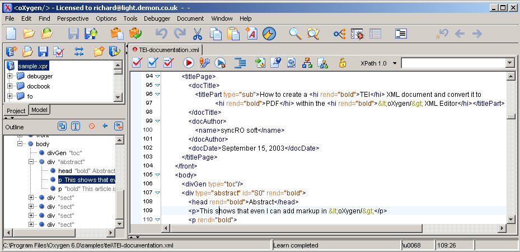
Task: Click the Cut scissors icon
Action: click(198, 34)
